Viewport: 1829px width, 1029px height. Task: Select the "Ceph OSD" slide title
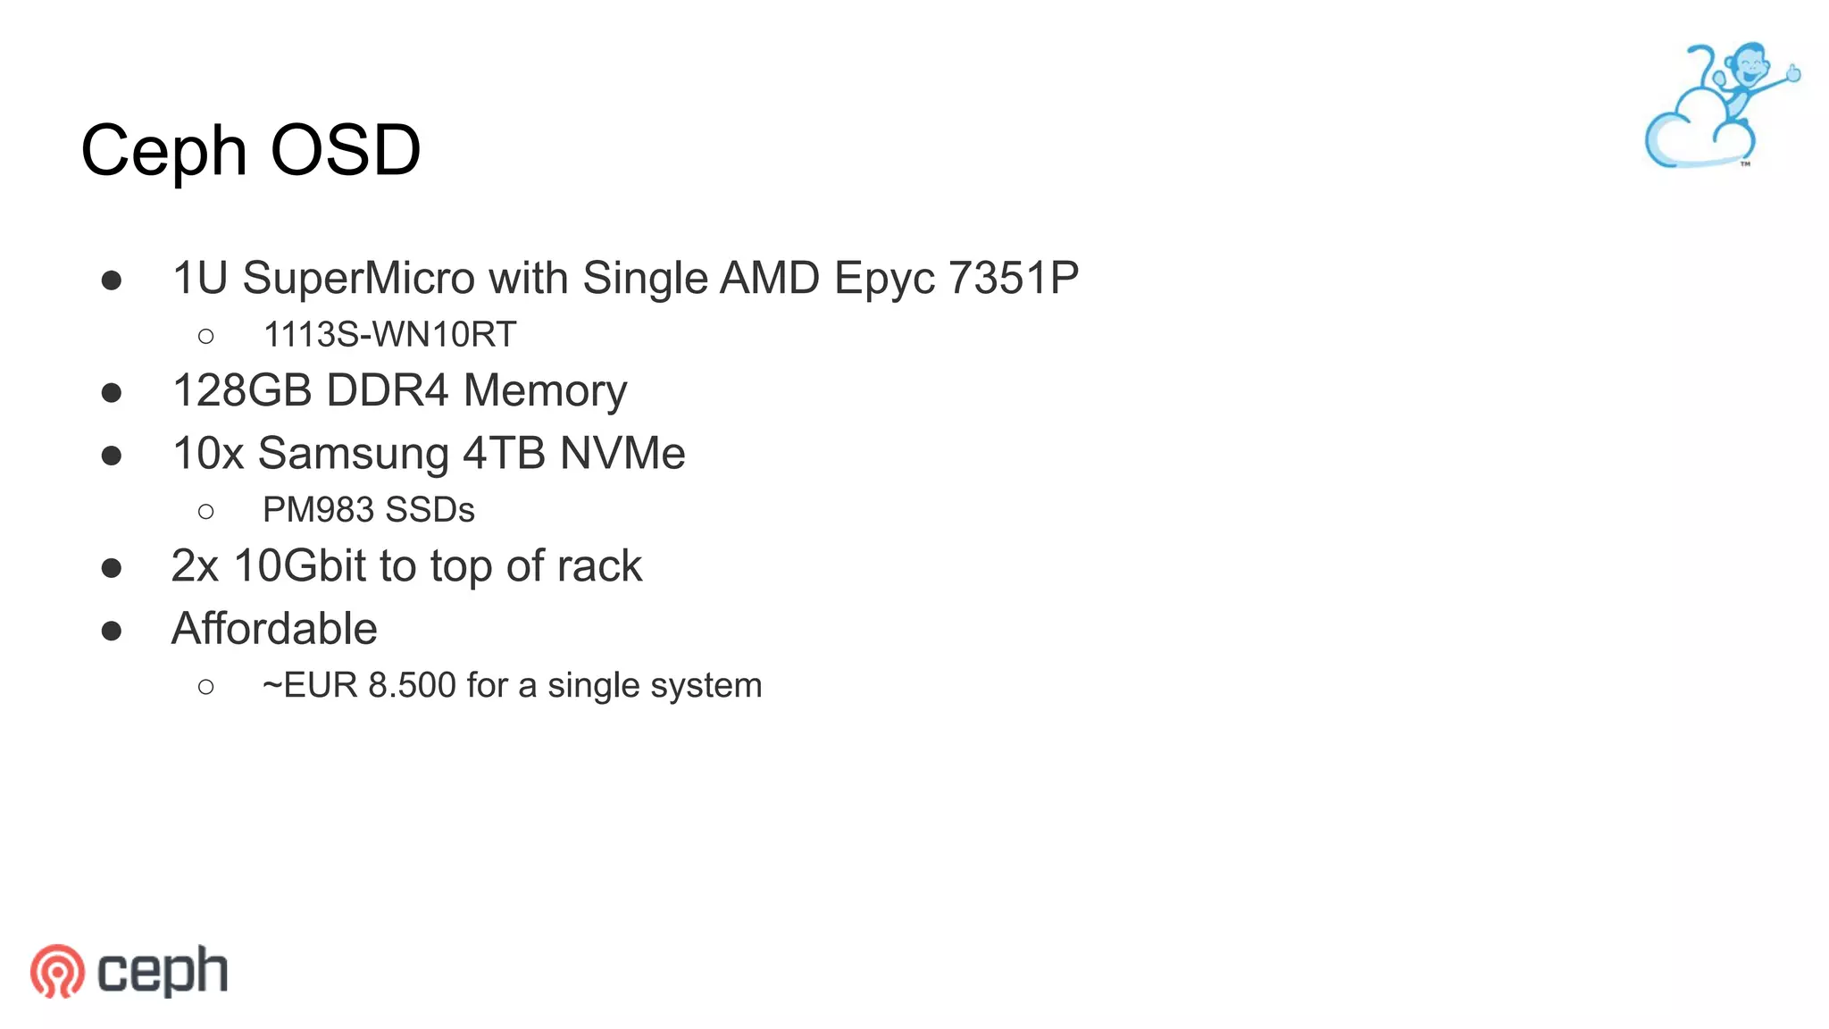(250, 150)
